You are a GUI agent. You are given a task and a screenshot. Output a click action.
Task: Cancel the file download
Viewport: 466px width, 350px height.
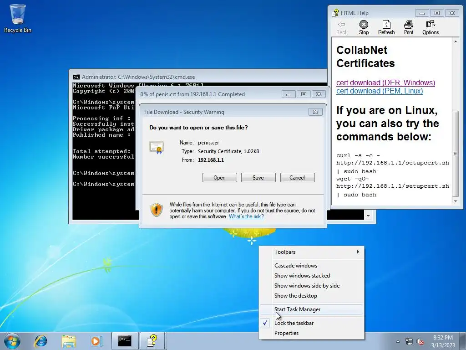click(297, 178)
